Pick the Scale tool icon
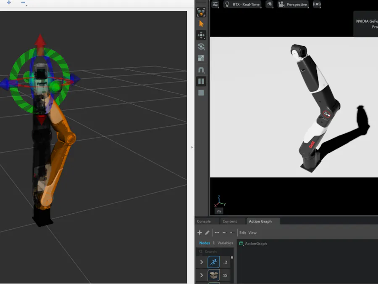Viewport: 378px width, 284px height. pyautogui.click(x=201, y=58)
